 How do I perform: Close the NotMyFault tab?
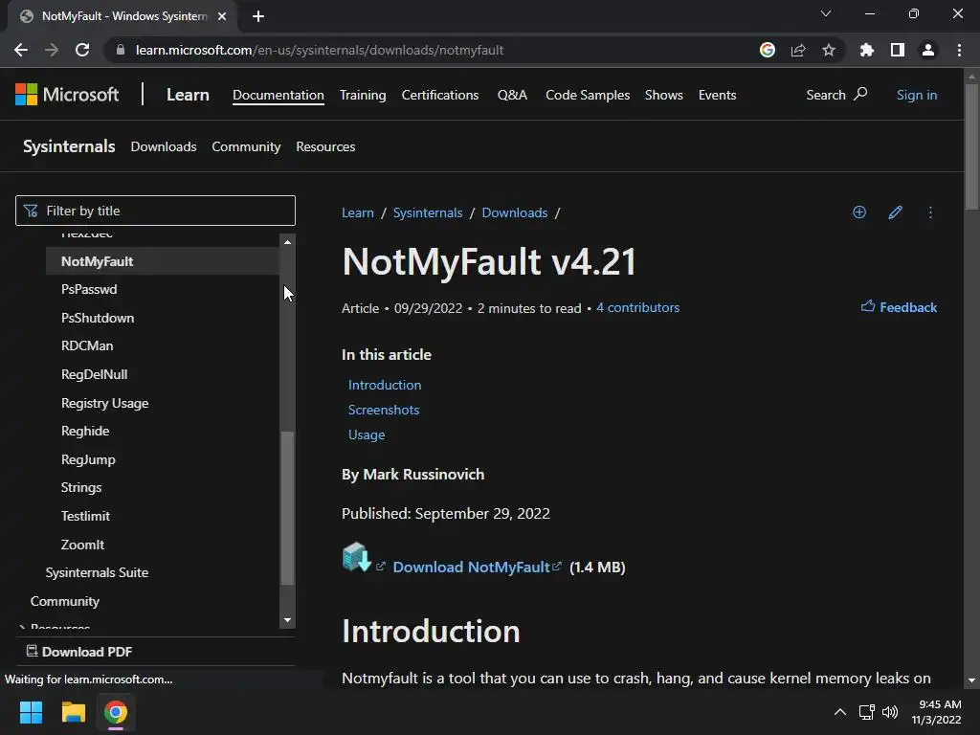pos(222,16)
